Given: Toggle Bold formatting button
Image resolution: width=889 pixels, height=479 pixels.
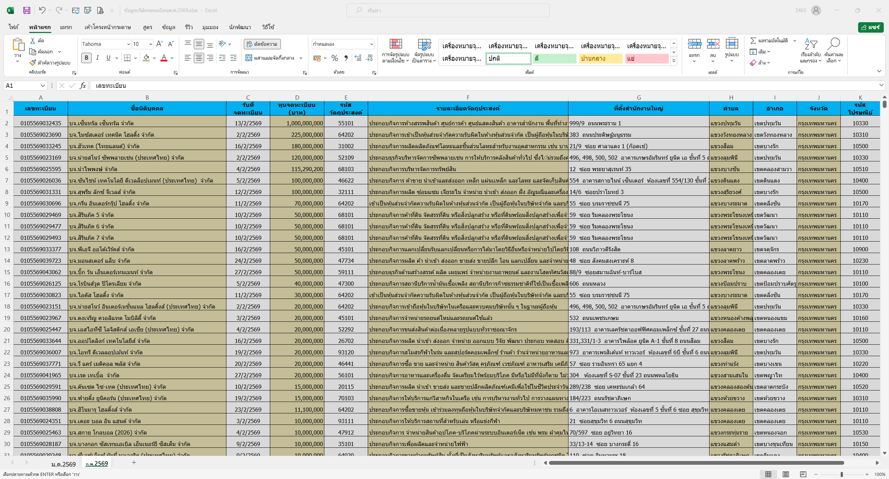Looking at the screenshot, I should [x=86, y=58].
